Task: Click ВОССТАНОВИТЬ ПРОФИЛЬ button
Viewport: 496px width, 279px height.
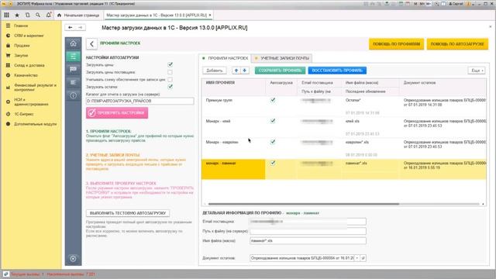Action: click(x=337, y=71)
